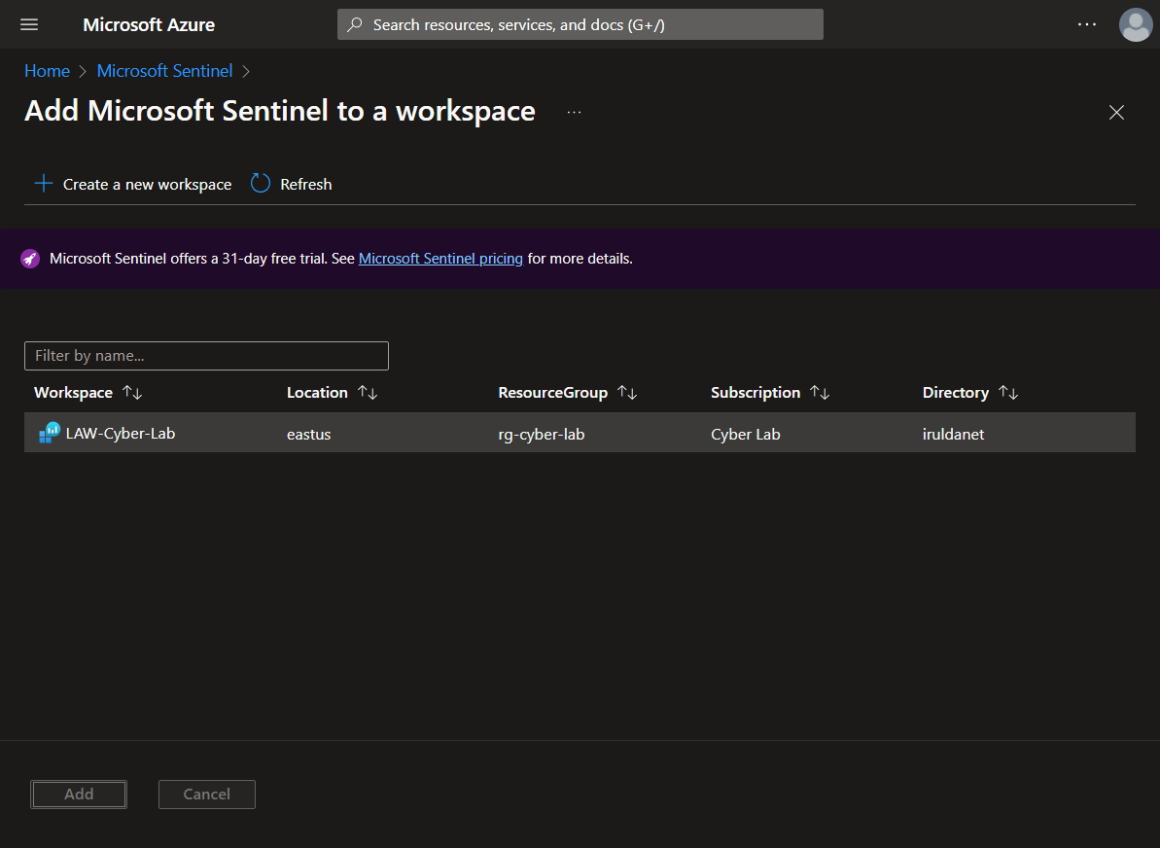Click the Add button
Screen dimensions: 1160x848
79,794
